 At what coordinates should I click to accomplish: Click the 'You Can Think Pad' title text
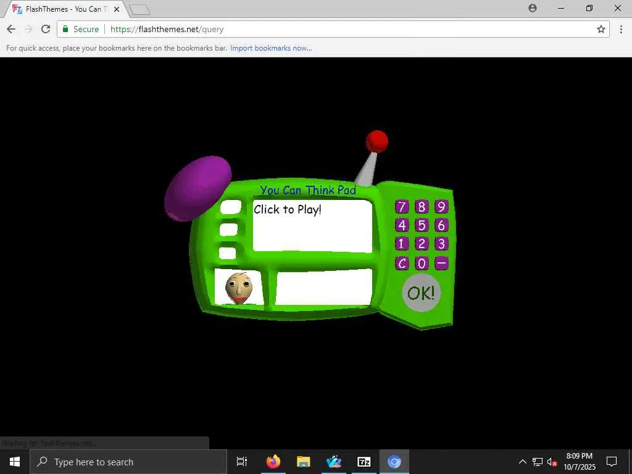click(308, 190)
